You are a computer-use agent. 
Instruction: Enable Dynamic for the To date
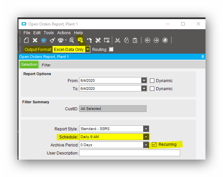pos(152,89)
